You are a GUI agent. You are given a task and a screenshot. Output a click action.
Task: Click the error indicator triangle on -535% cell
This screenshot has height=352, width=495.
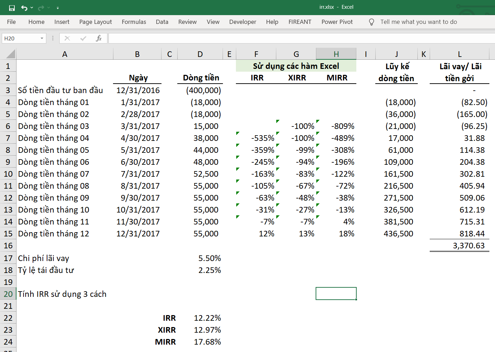click(x=238, y=133)
